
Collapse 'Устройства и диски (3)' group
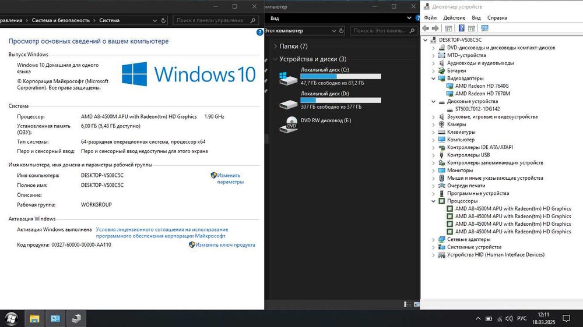pyautogui.click(x=276, y=59)
